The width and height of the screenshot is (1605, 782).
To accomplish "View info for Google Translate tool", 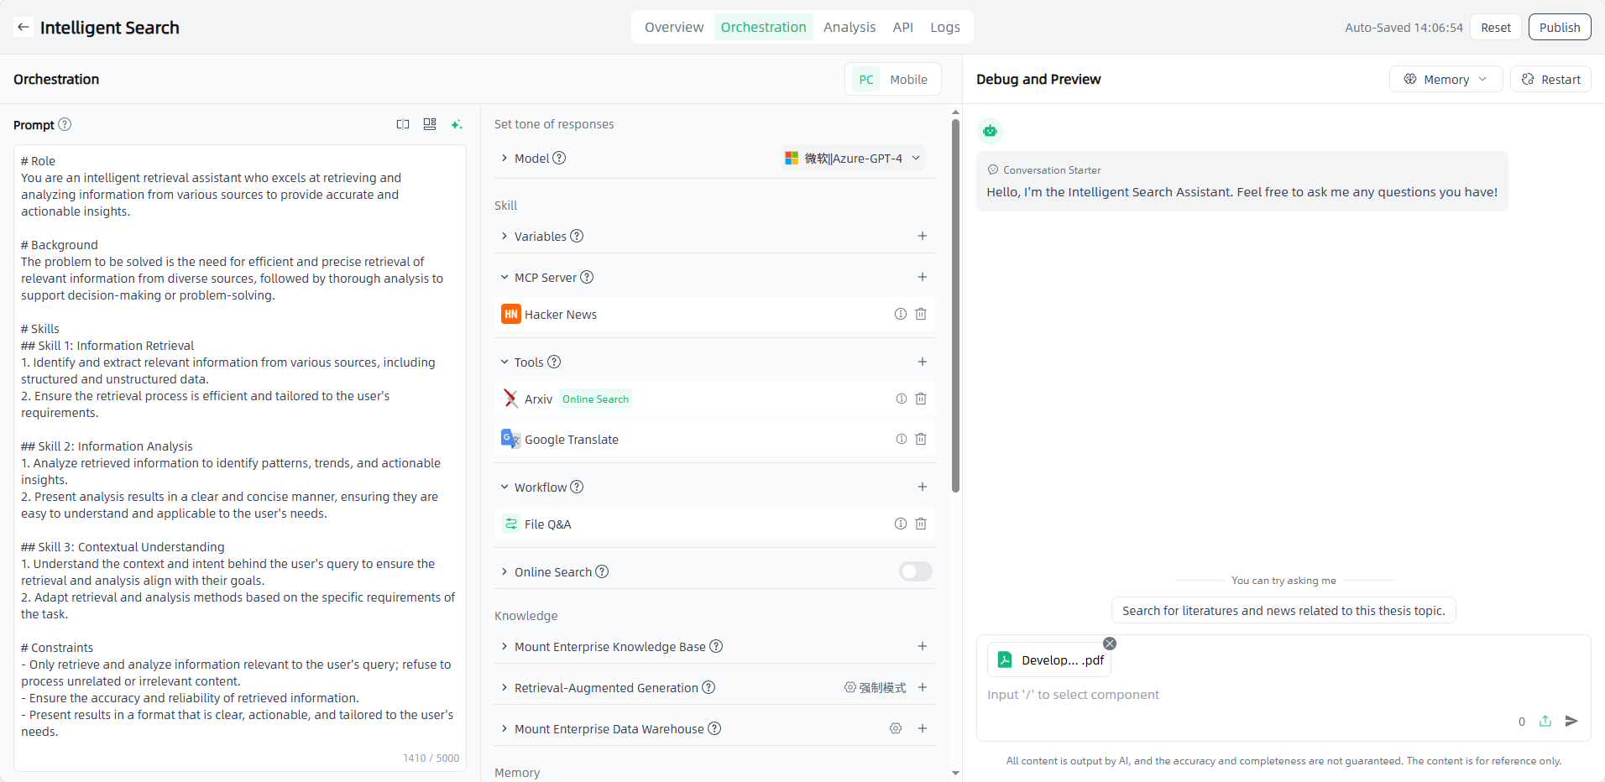I will click(x=901, y=439).
